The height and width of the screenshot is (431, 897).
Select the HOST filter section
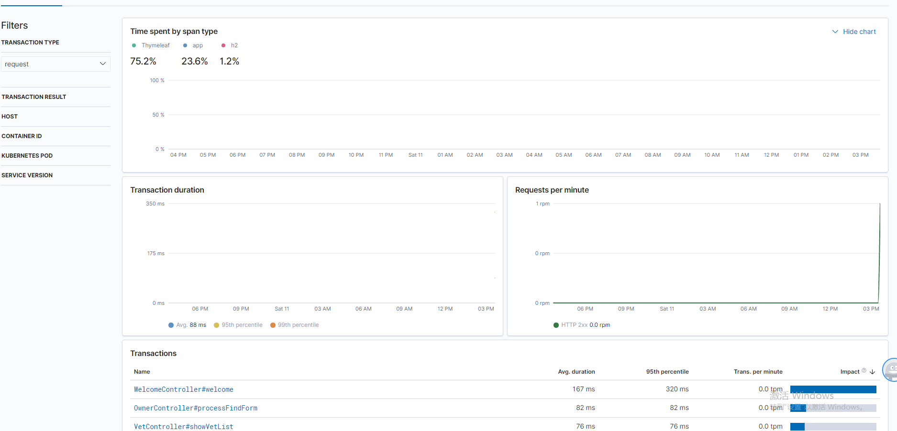coord(10,117)
